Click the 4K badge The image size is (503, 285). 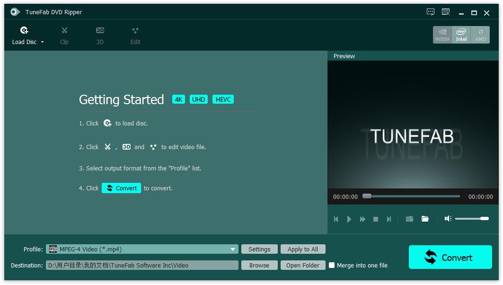pyautogui.click(x=178, y=99)
